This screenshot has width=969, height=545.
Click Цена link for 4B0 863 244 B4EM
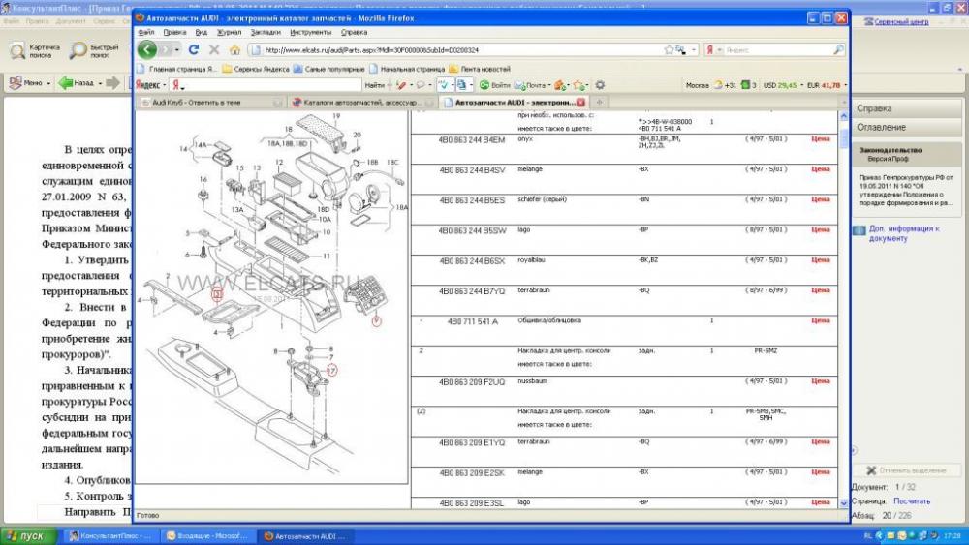click(820, 139)
